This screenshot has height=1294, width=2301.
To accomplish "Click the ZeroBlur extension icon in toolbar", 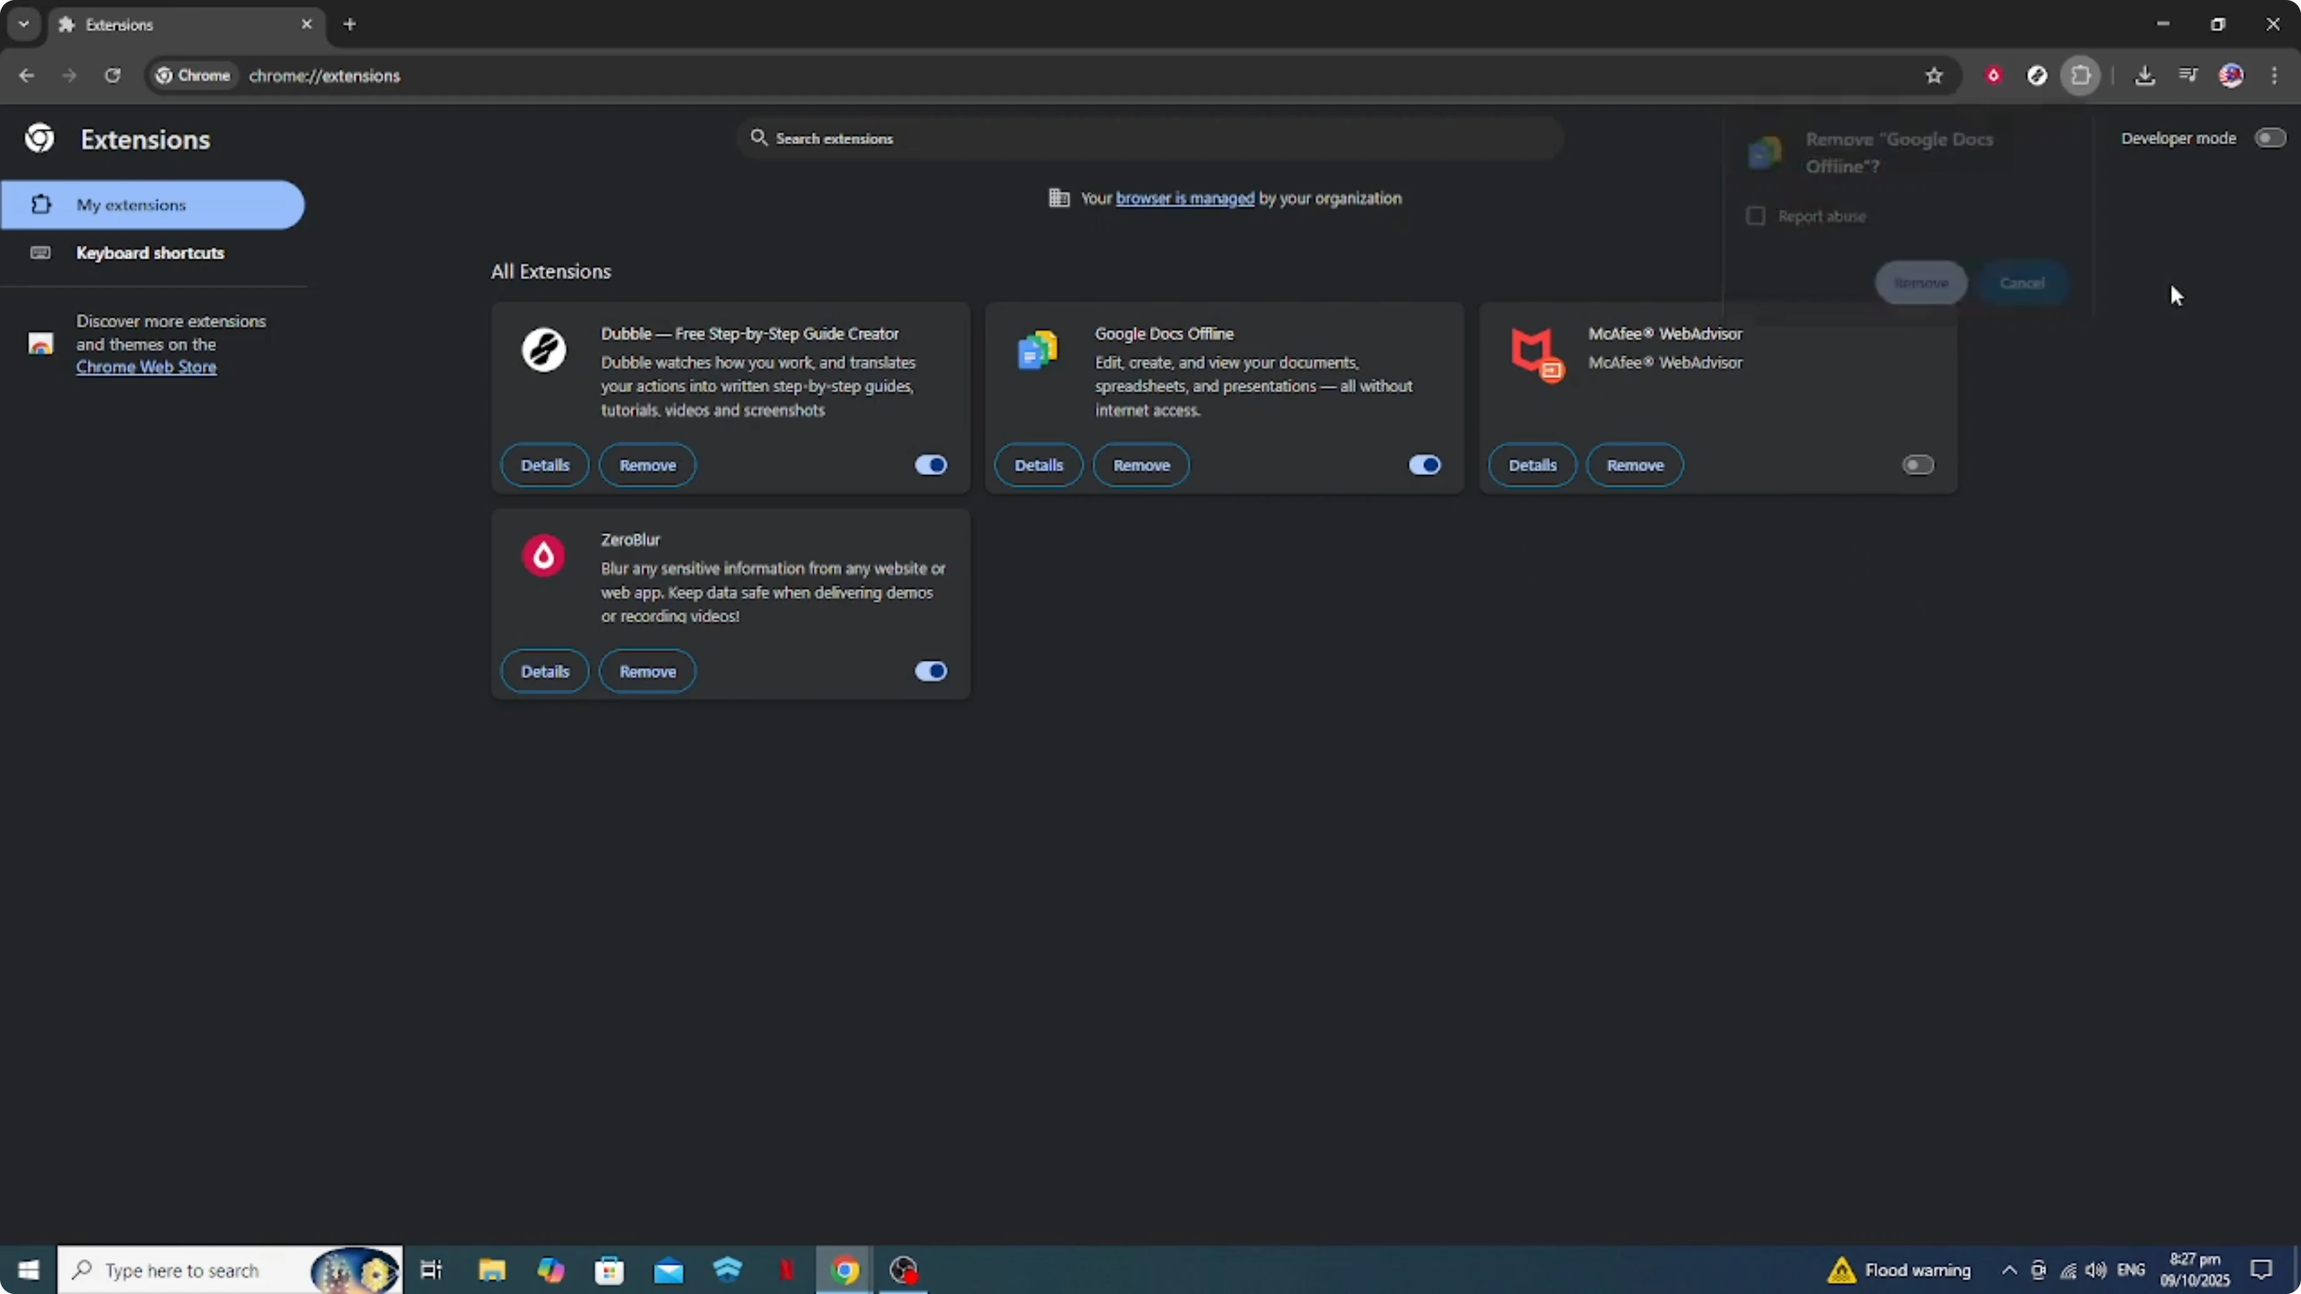I will click(x=1993, y=76).
